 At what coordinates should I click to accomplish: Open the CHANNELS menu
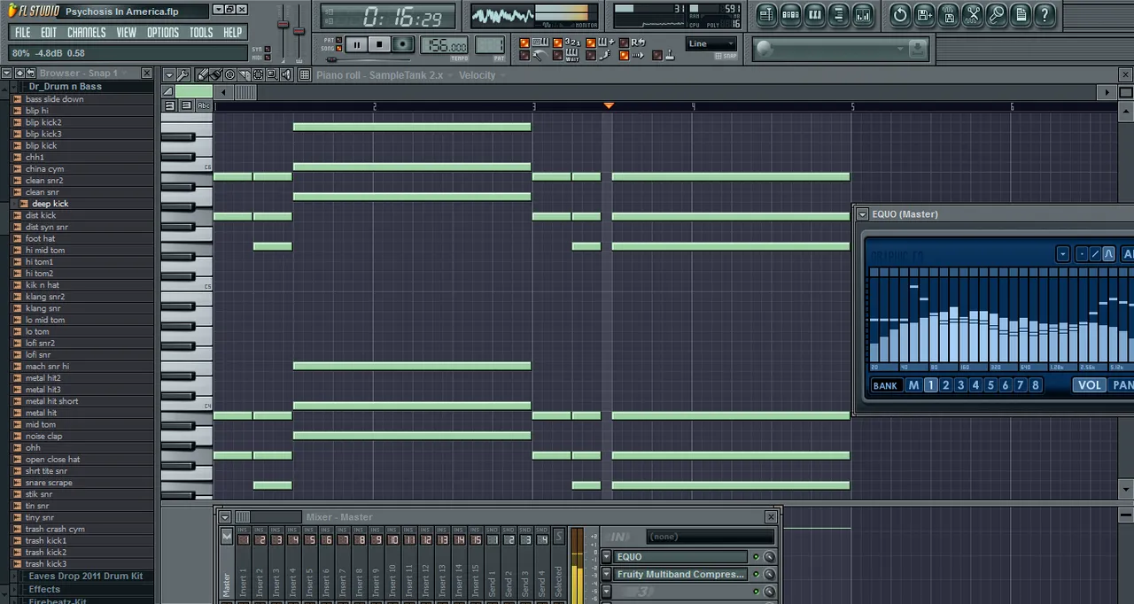[x=86, y=33]
